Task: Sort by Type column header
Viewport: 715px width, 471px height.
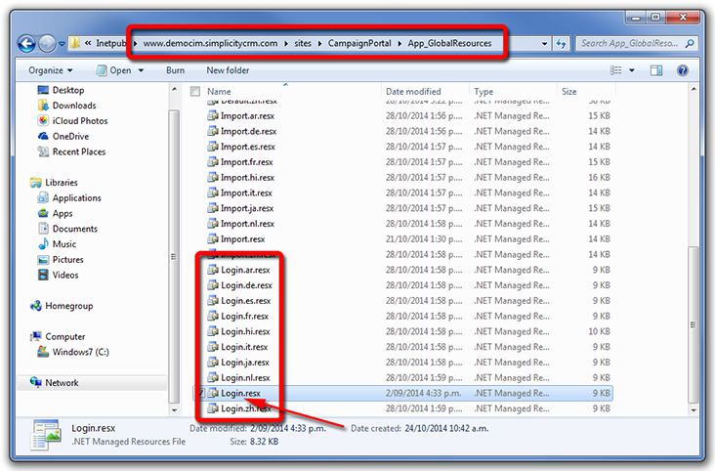Action: [x=484, y=91]
